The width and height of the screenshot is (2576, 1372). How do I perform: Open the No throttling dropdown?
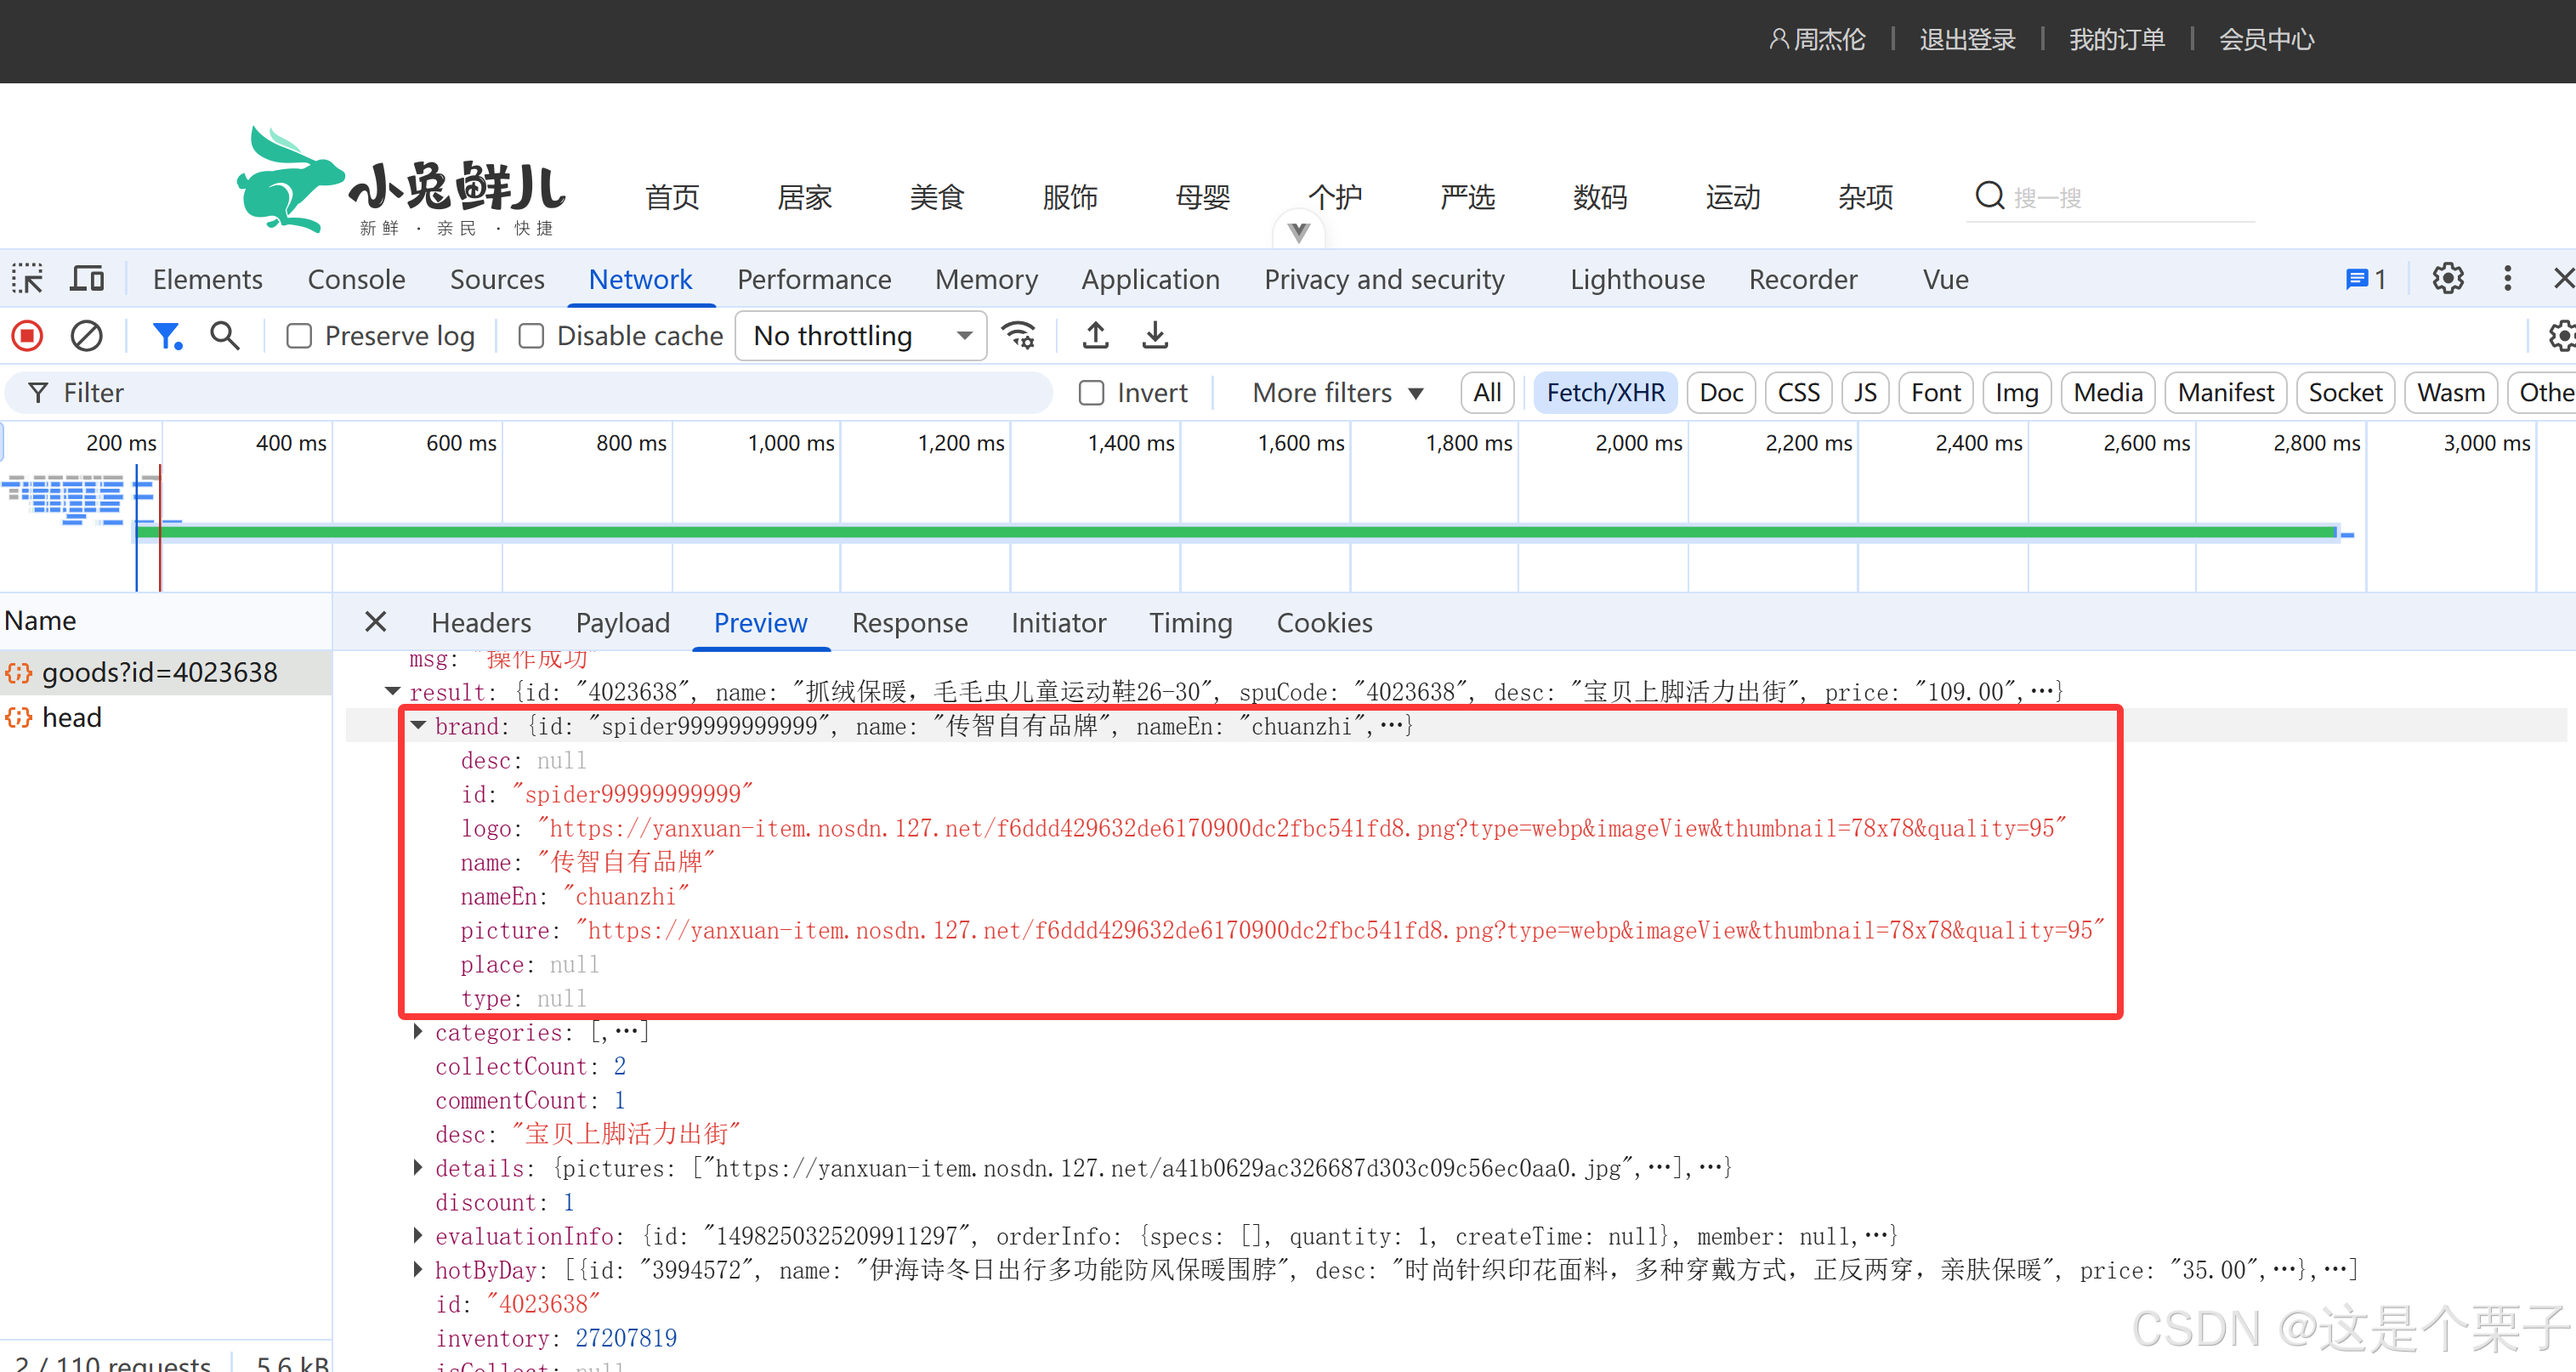860,336
